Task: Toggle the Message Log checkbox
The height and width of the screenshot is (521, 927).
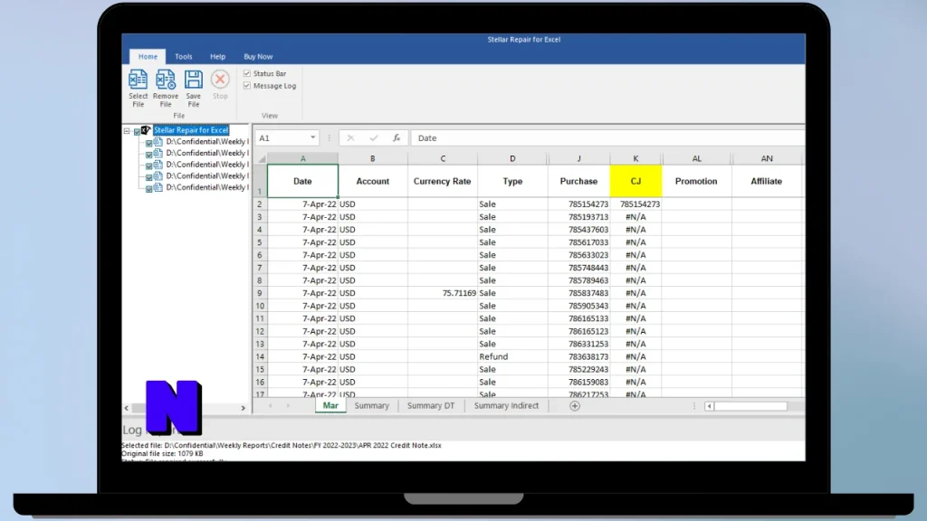Action: coord(247,86)
